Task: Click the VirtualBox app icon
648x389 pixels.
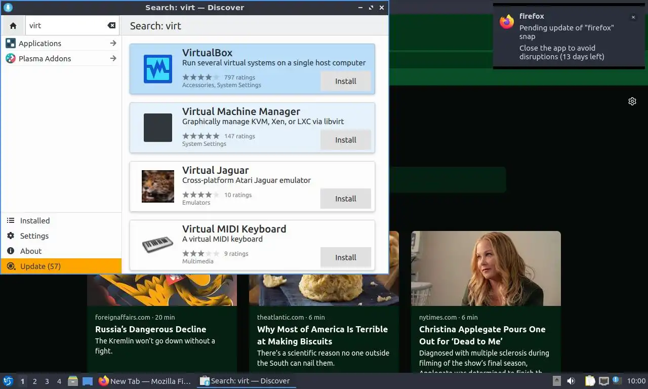Action: tap(158, 69)
